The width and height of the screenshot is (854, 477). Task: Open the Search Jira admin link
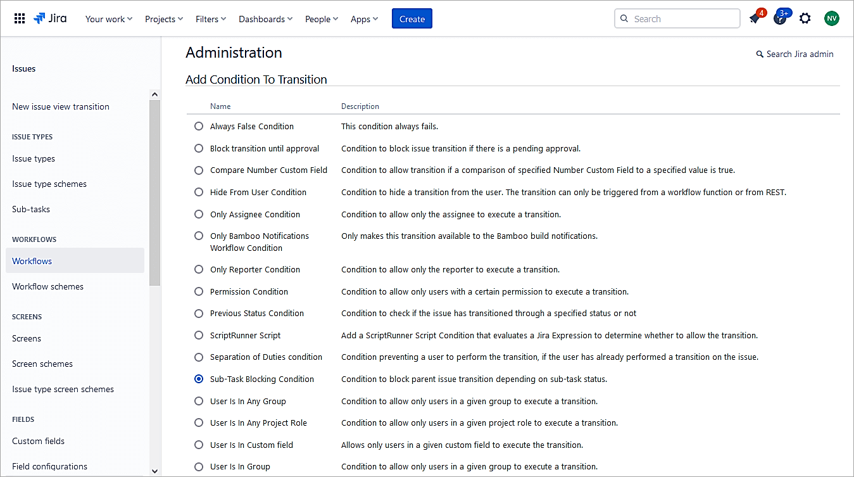coord(800,54)
